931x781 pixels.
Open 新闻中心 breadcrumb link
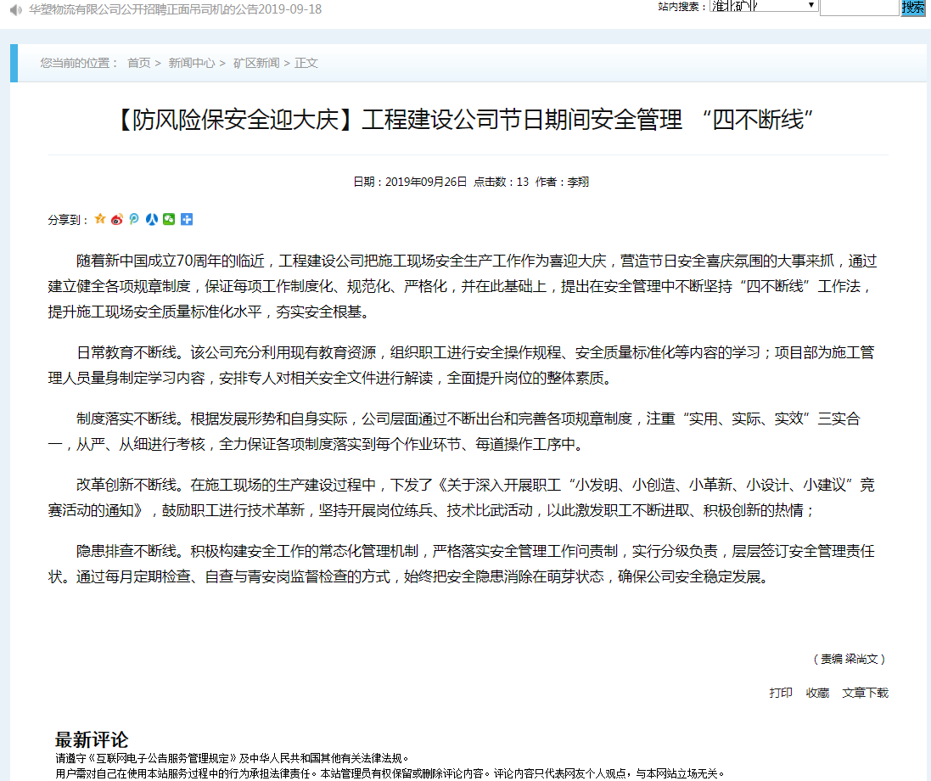coord(191,63)
